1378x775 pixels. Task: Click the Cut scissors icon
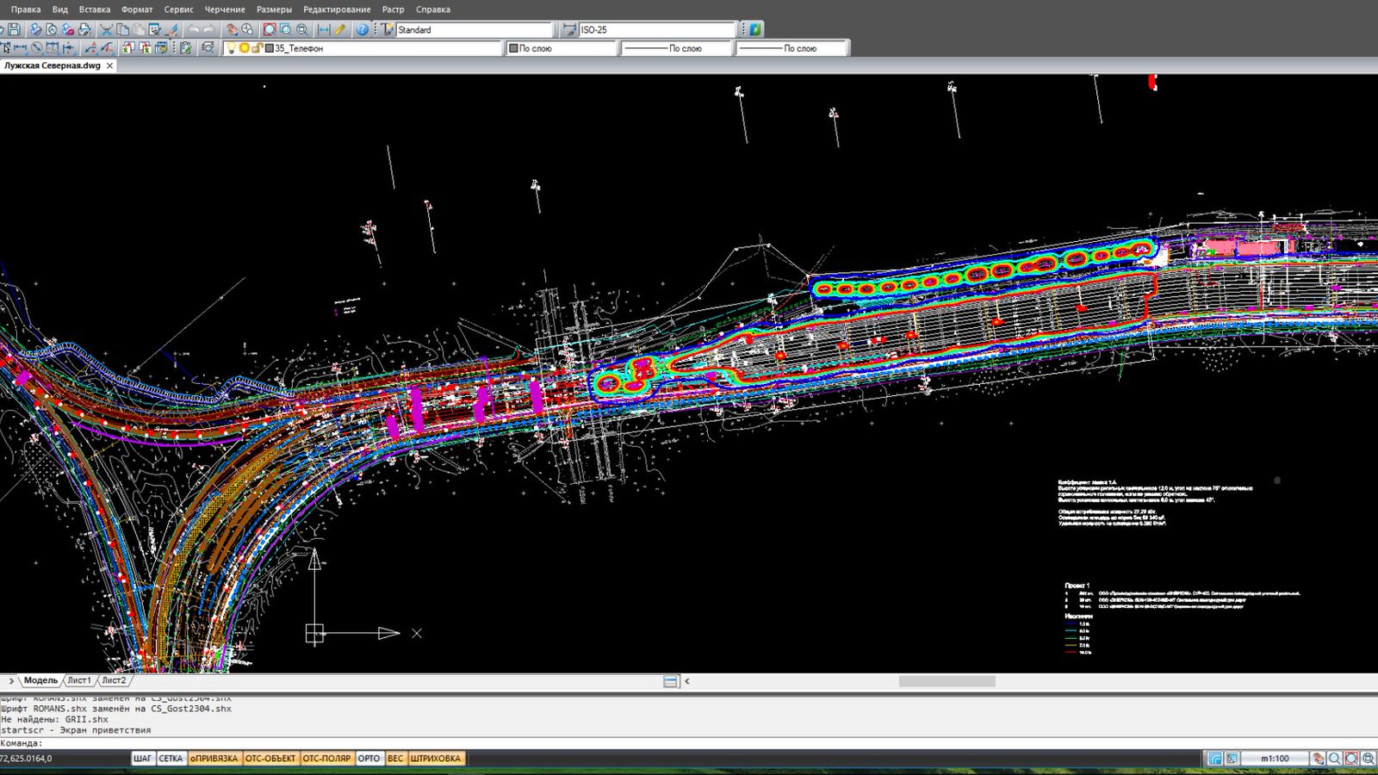pos(107,29)
